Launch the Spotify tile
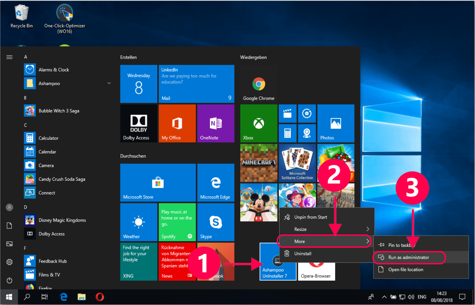The height and width of the screenshot is (305, 475). pyautogui.click(x=177, y=222)
